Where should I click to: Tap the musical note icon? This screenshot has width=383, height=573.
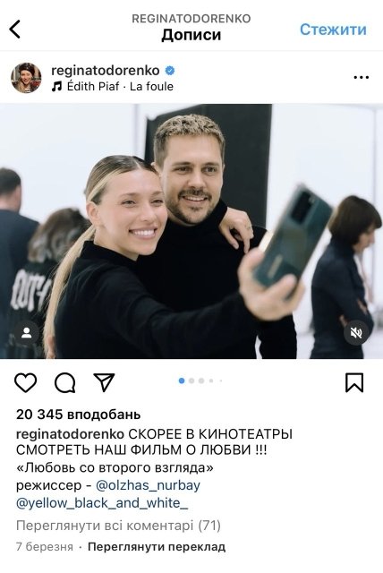(56, 87)
